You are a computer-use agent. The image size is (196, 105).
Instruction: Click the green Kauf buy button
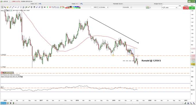pos(192,8)
